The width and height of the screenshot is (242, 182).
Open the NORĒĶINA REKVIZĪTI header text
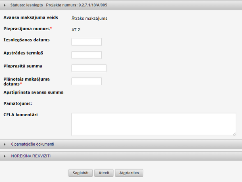pyautogui.click(x=31, y=156)
